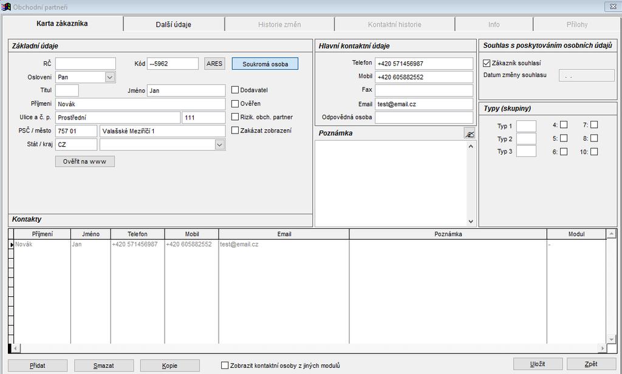The height and width of the screenshot is (374, 622).
Task: Click the Ověřit na www button
Action: coord(85,161)
